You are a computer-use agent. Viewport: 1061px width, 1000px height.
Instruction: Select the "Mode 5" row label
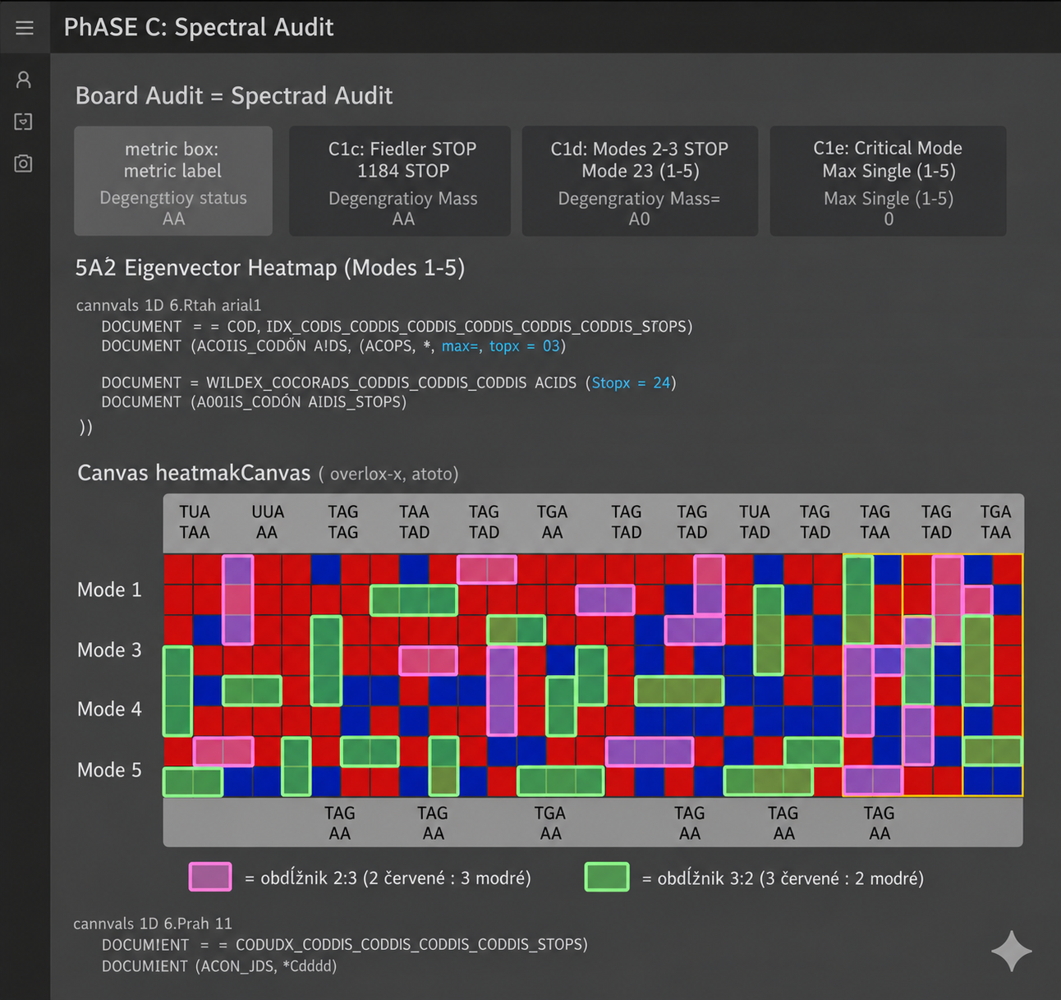pos(109,769)
